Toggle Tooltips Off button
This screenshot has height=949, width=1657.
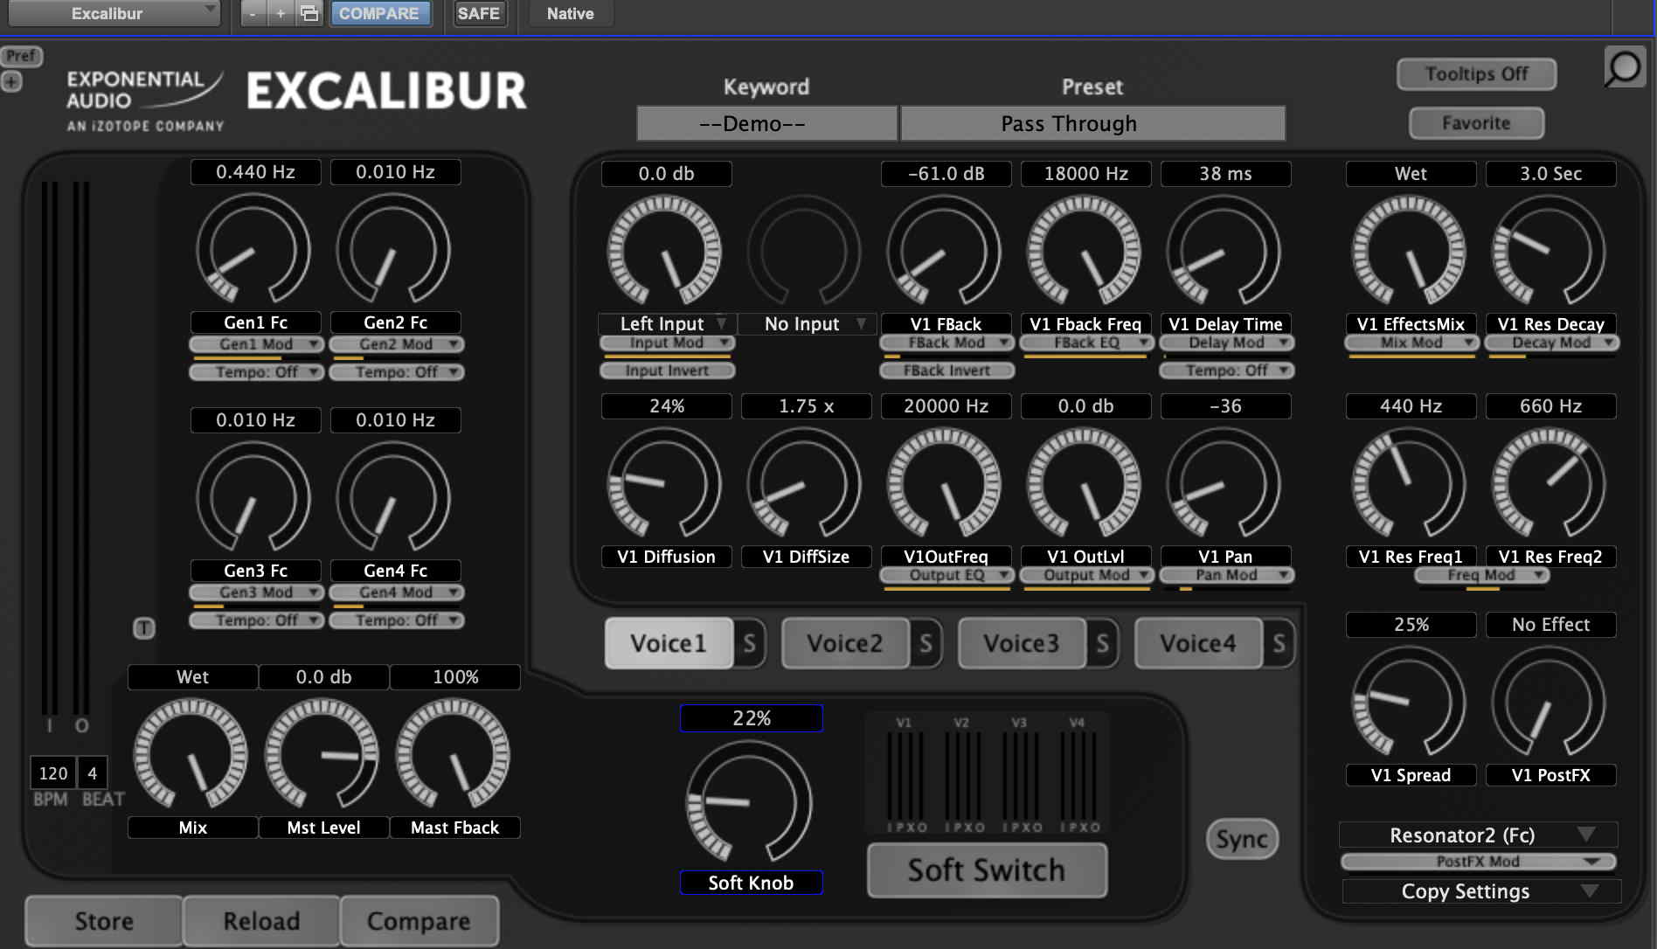[x=1476, y=74]
